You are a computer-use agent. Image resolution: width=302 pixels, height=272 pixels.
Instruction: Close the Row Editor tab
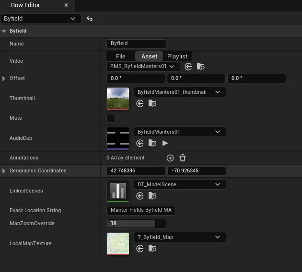pyautogui.click(x=66, y=5)
